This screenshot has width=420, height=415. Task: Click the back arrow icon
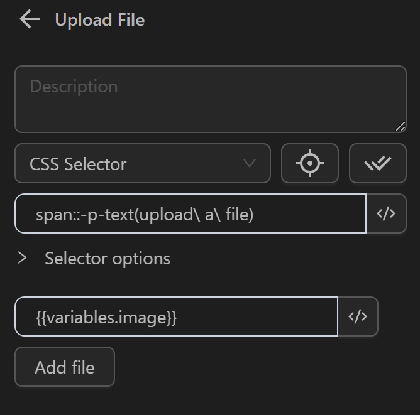click(30, 19)
